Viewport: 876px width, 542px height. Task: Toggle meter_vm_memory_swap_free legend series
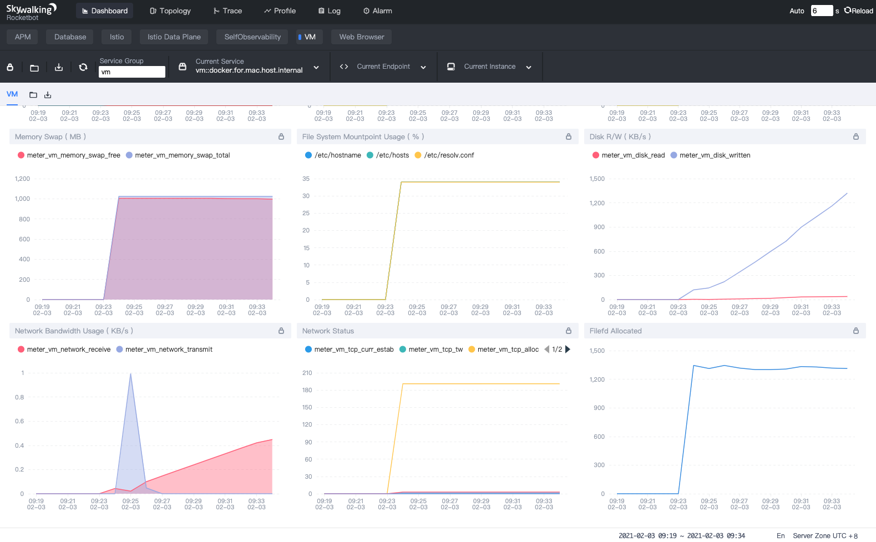point(69,155)
